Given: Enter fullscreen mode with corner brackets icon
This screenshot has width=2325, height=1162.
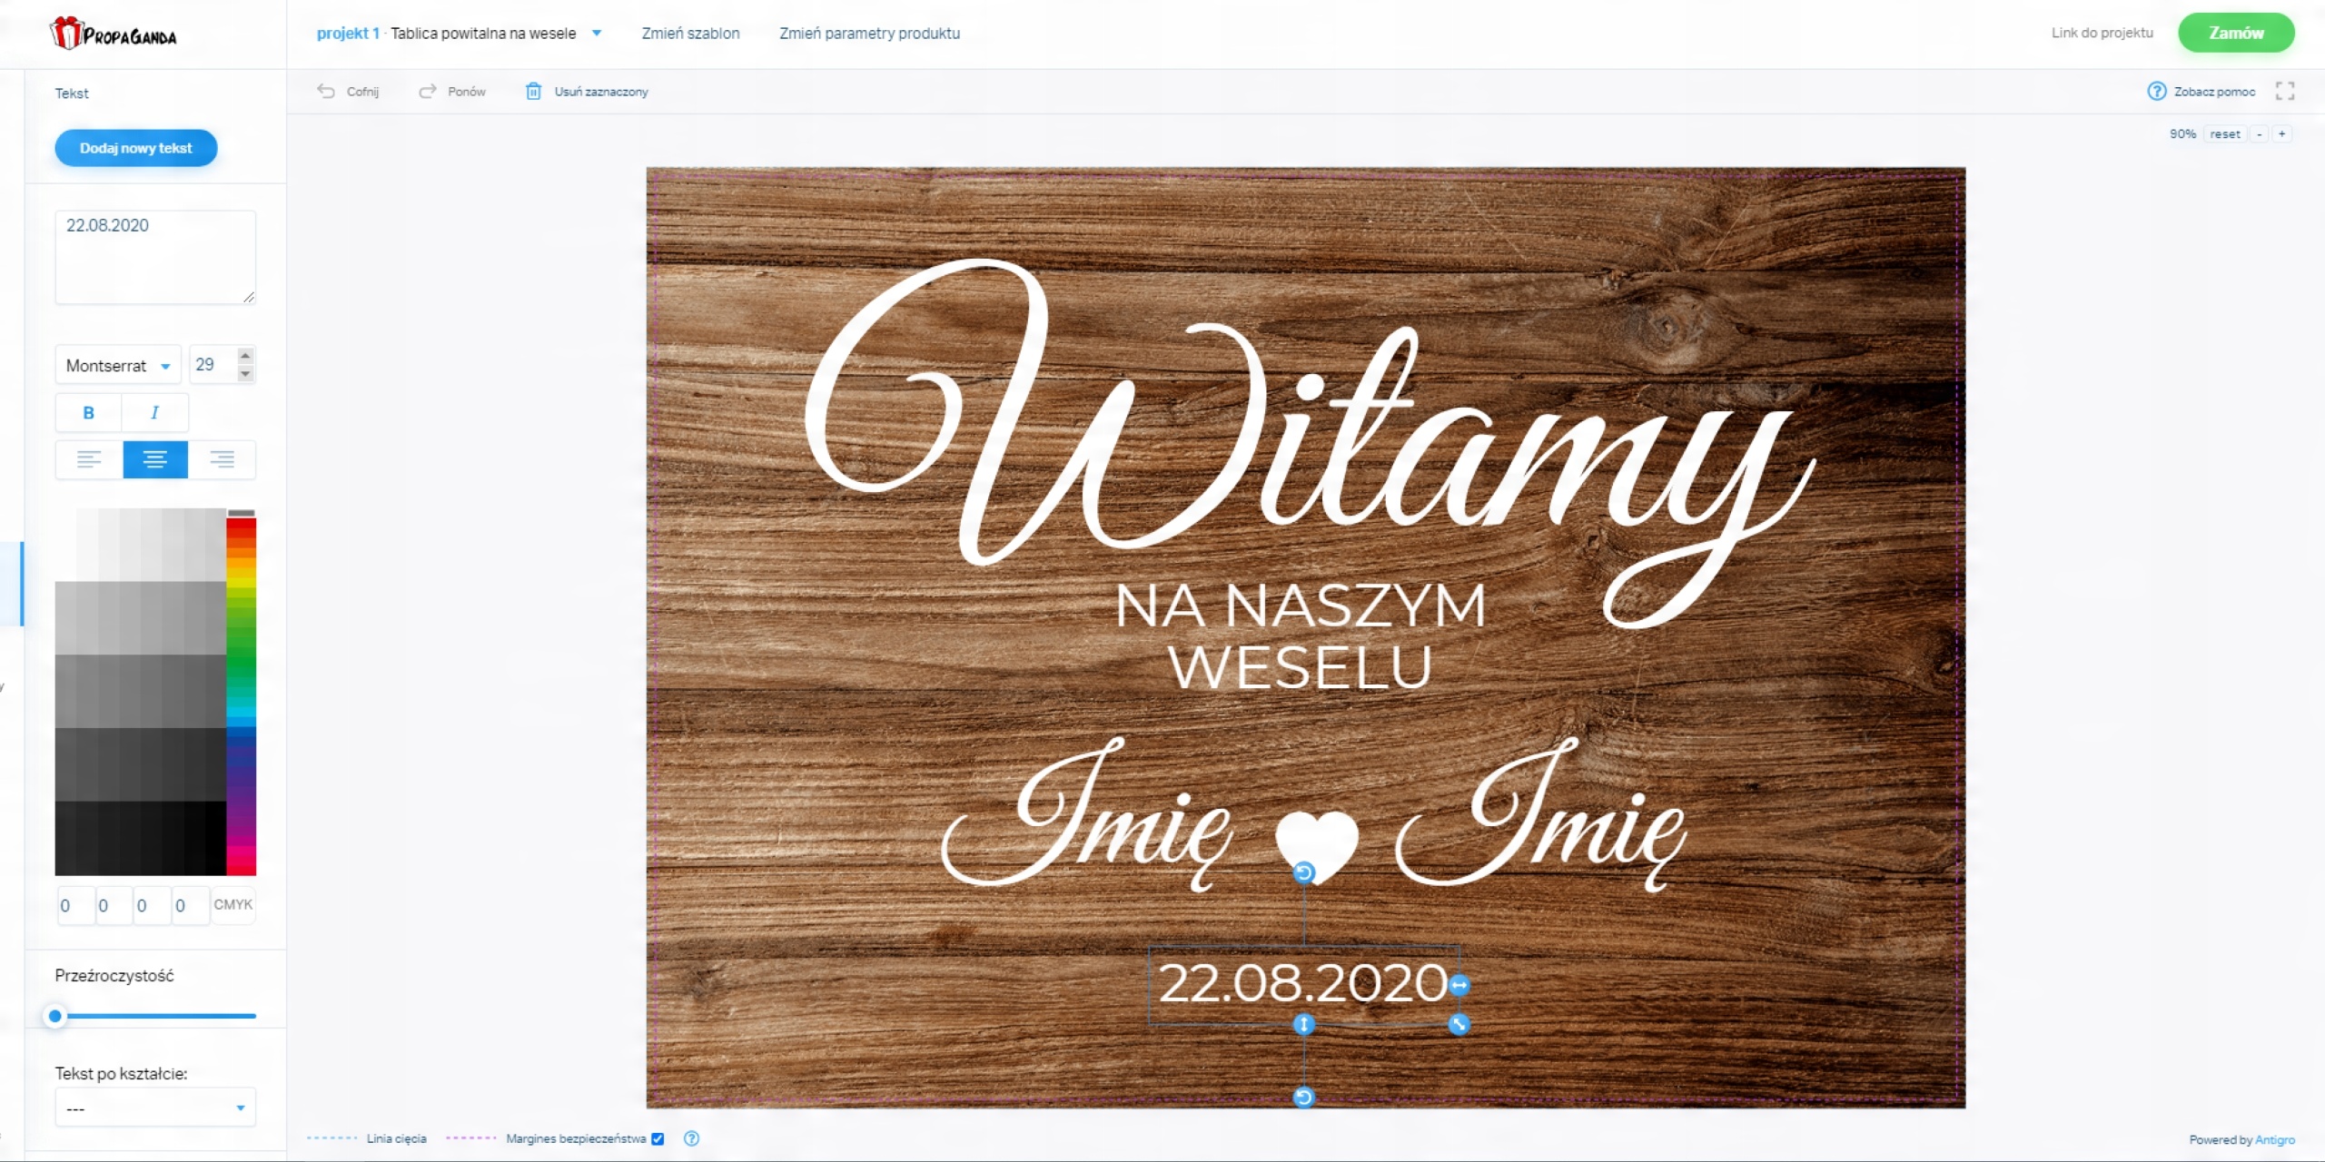Looking at the screenshot, I should [2285, 91].
